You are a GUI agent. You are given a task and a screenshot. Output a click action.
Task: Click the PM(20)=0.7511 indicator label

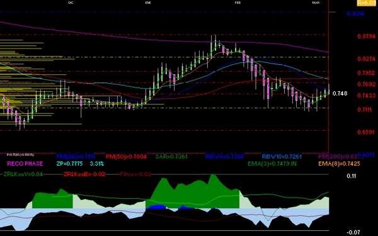(76, 157)
